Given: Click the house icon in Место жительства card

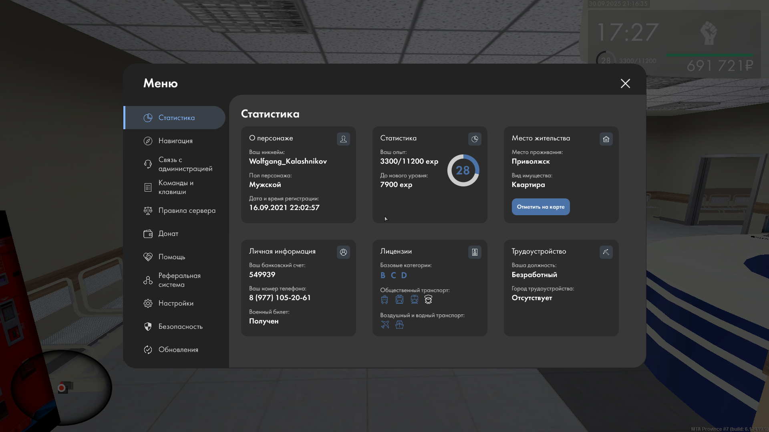Looking at the screenshot, I should pos(606,139).
